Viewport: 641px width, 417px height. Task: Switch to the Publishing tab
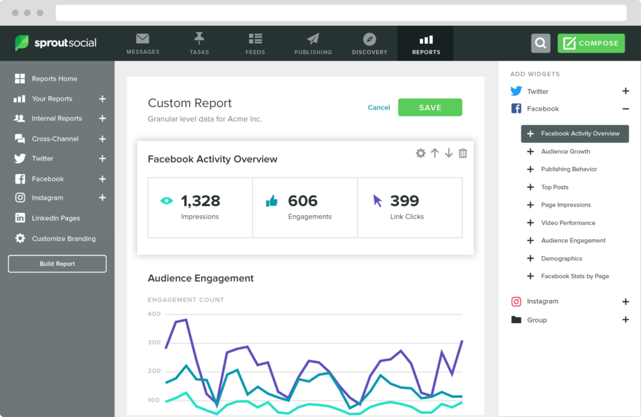tap(312, 43)
